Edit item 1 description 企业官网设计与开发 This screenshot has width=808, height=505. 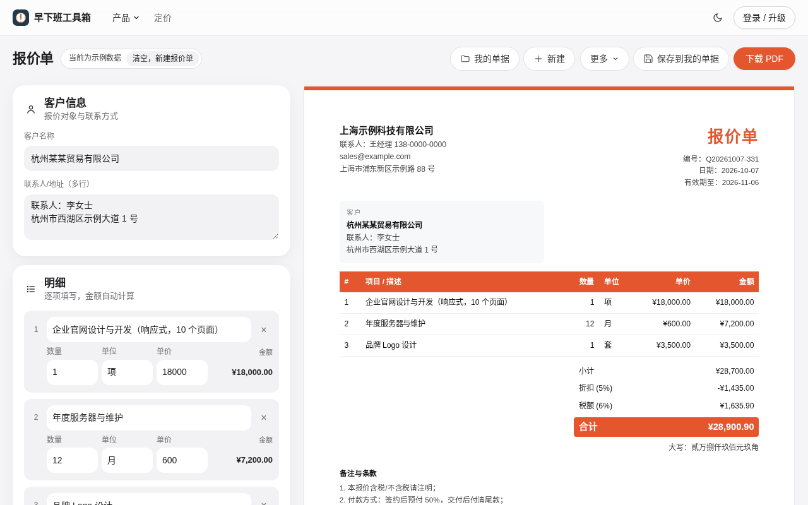coord(149,330)
